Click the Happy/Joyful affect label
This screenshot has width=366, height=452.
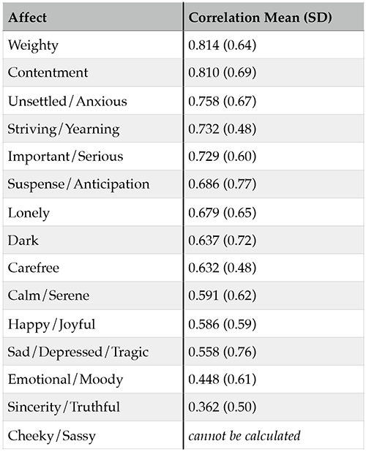pyautogui.click(x=51, y=325)
